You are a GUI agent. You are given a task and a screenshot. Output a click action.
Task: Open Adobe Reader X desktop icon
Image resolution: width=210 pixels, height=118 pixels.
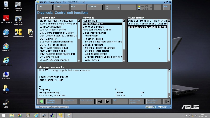[x=6, y=19]
